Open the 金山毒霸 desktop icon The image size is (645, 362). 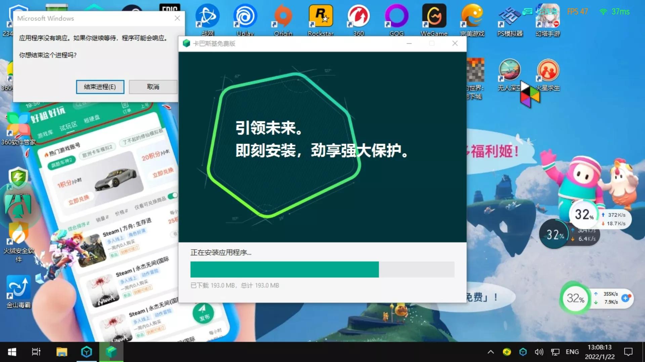click(x=18, y=292)
